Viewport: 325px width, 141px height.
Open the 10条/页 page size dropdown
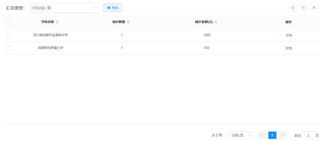pyautogui.click(x=239, y=135)
